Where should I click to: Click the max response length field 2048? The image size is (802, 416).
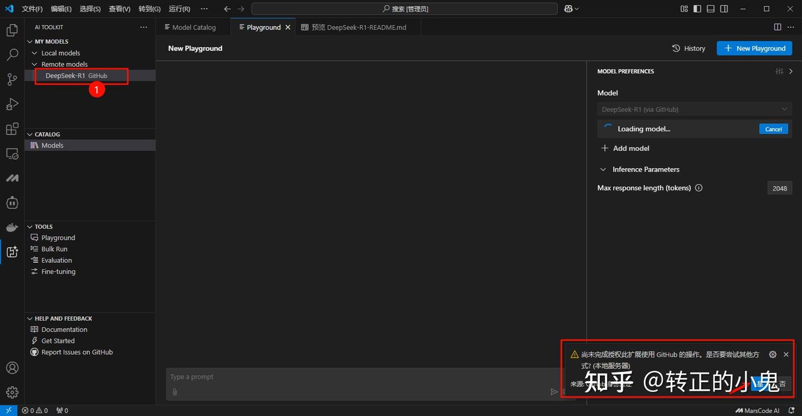tap(780, 188)
